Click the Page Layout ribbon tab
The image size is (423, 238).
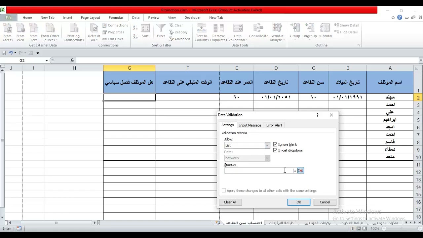click(91, 18)
